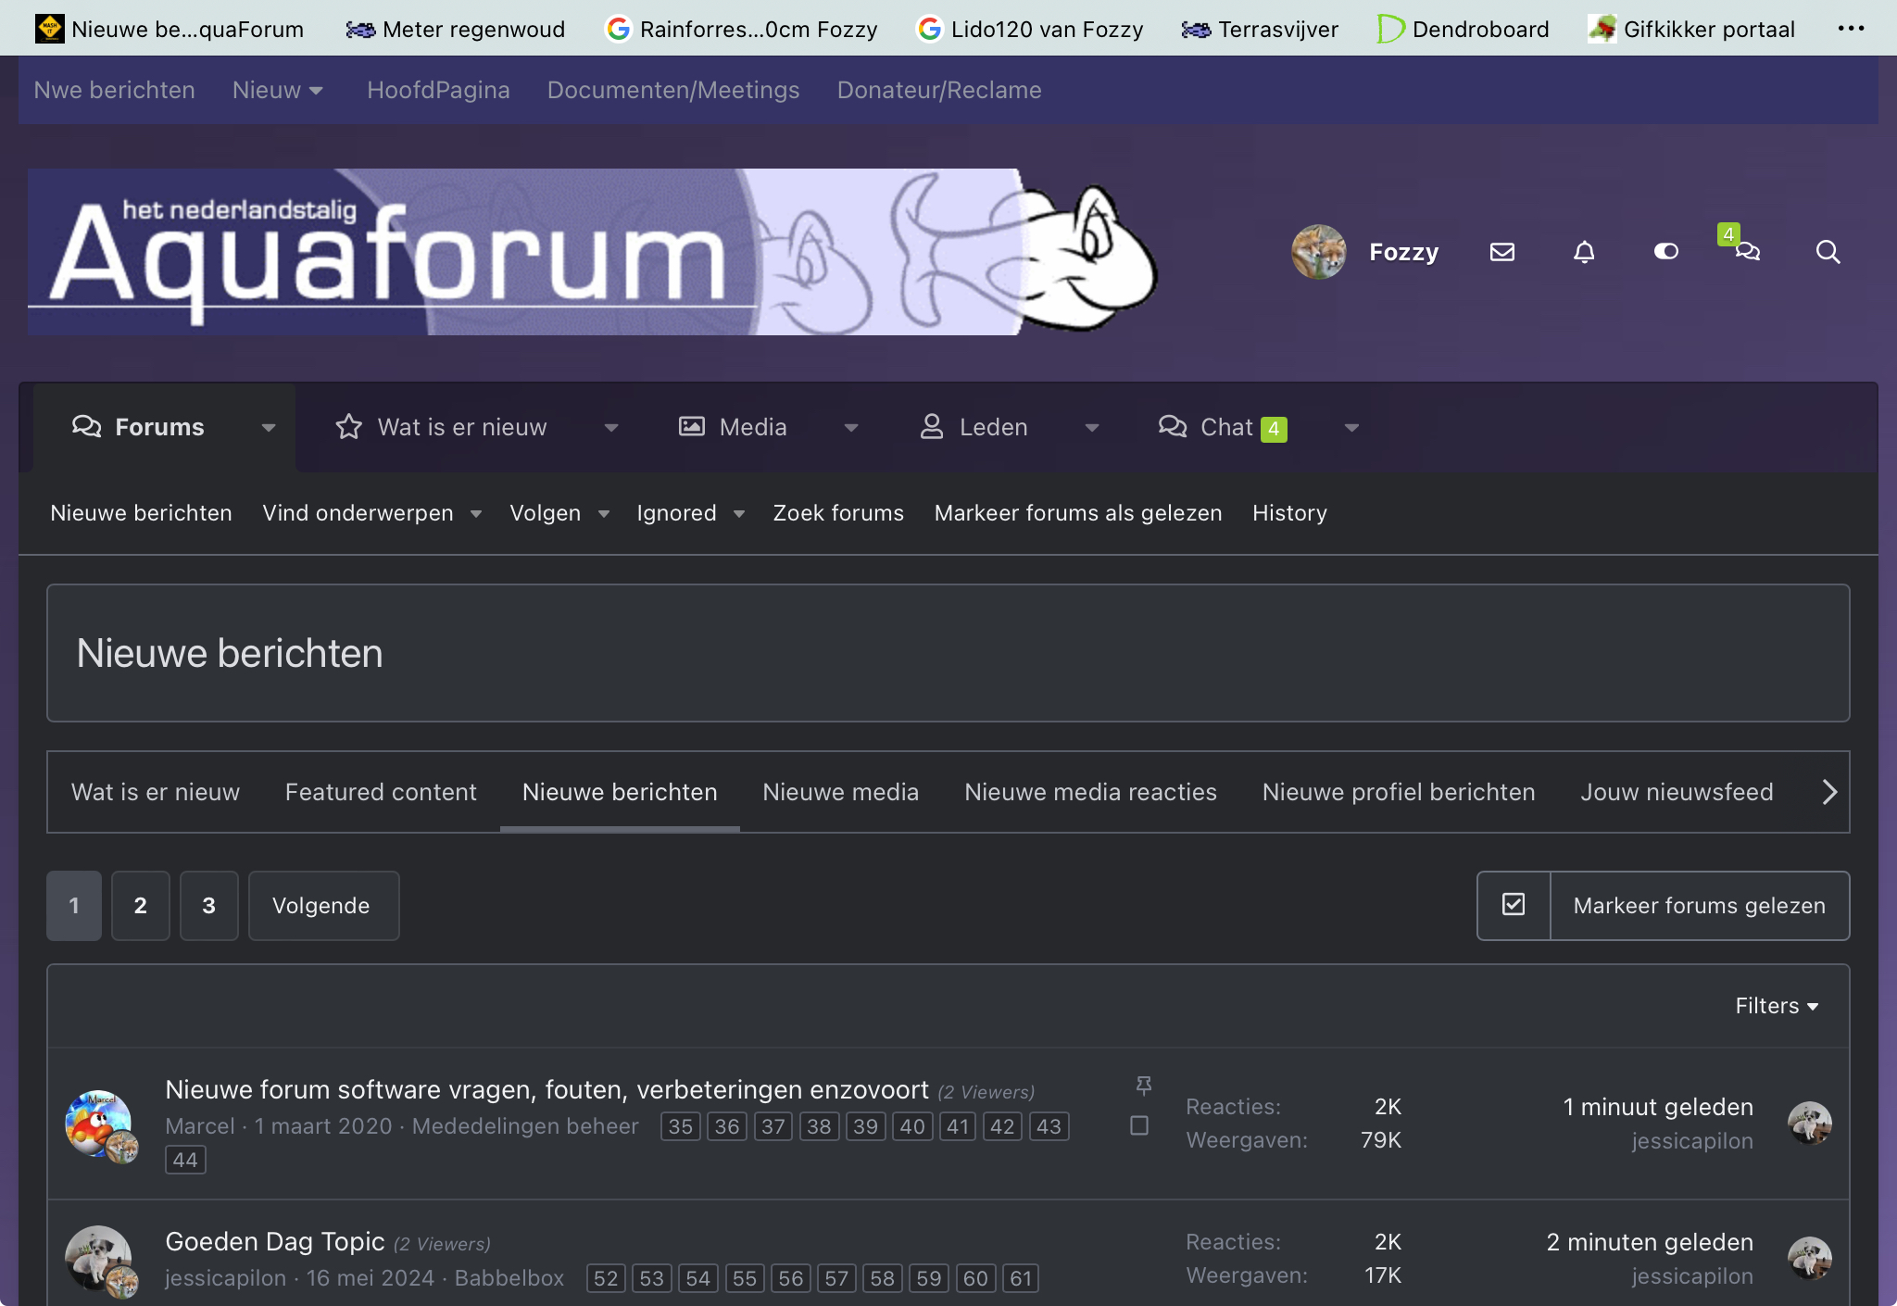Open the Goeden Dag Topic thread

pyautogui.click(x=274, y=1241)
